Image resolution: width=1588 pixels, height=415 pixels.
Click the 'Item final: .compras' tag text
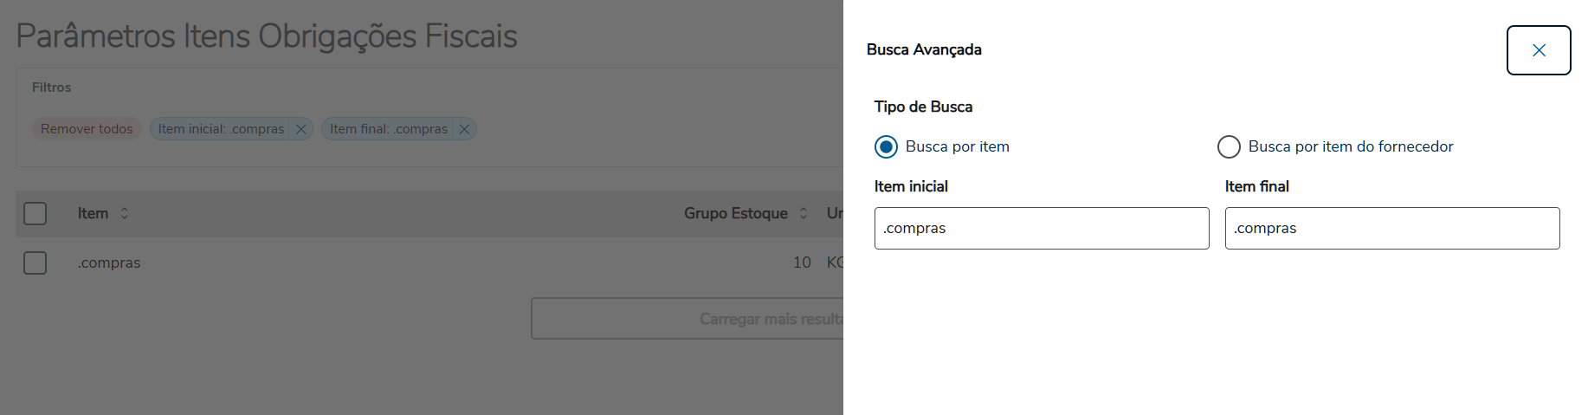click(388, 129)
